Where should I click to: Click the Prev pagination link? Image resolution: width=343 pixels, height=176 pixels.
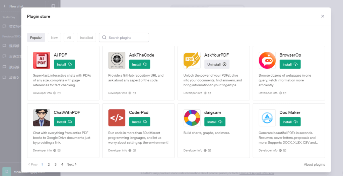[33, 164]
